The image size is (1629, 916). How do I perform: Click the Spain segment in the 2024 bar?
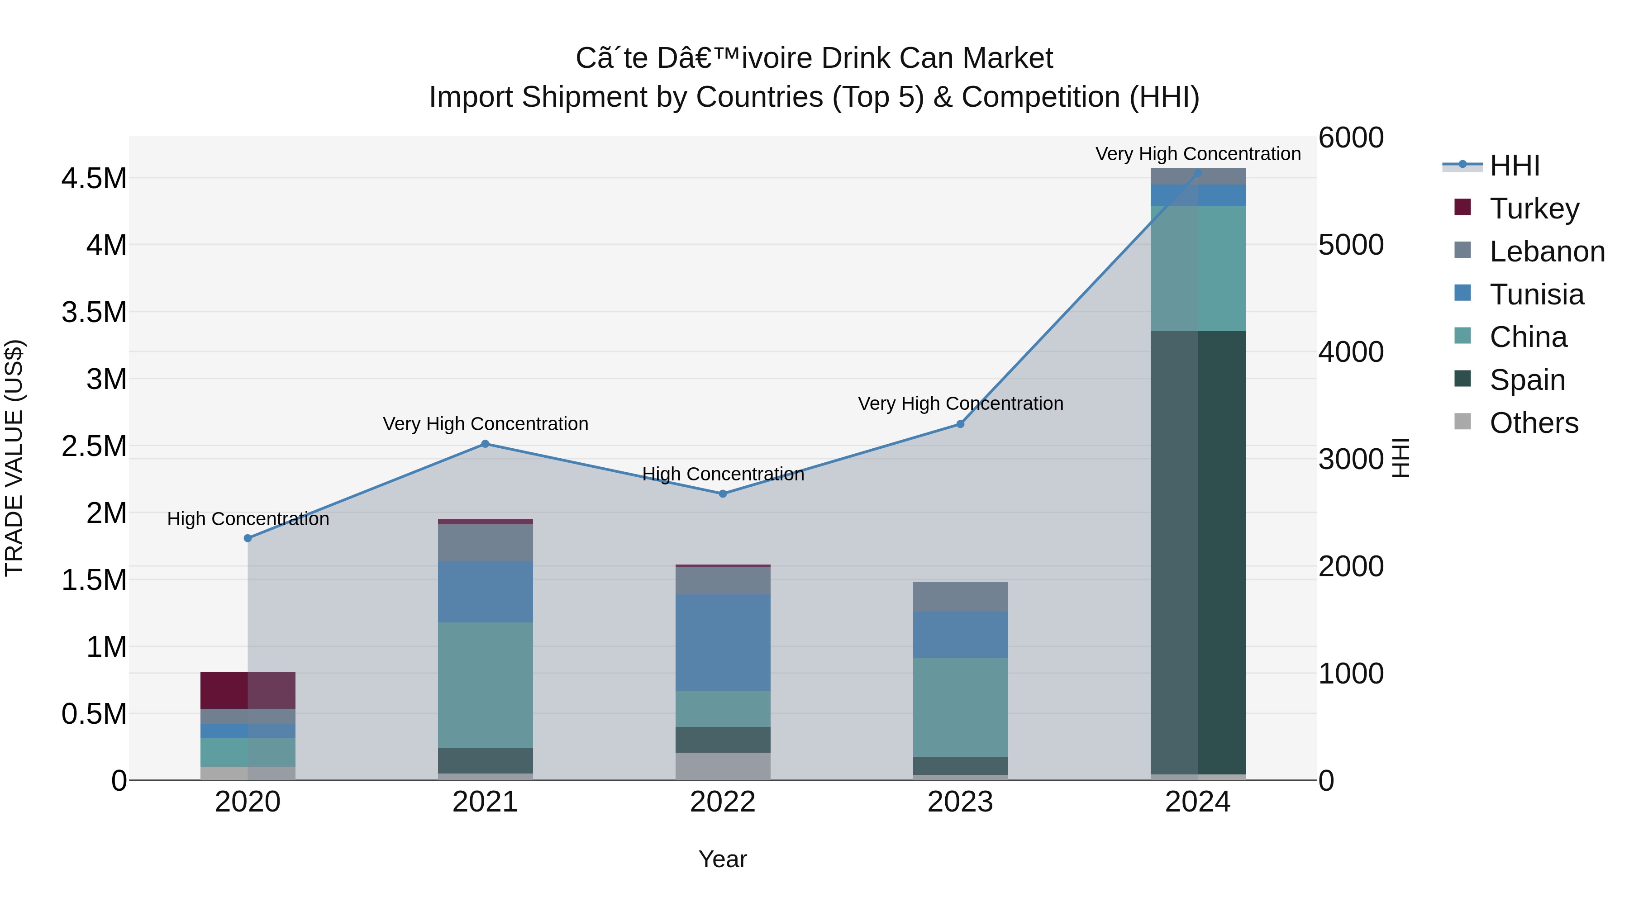pyautogui.click(x=1198, y=552)
